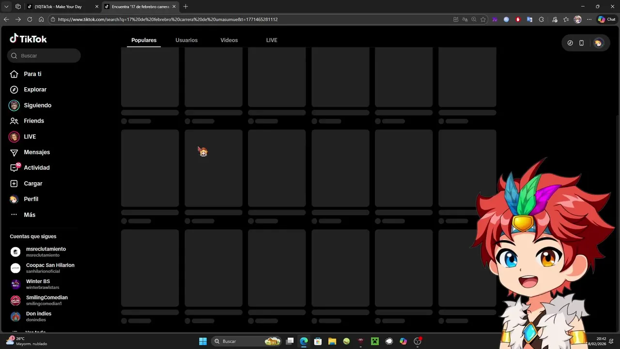The width and height of the screenshot is (620, 349).
Task: Click the red hand blocker extension
Action: click(518, 19)
